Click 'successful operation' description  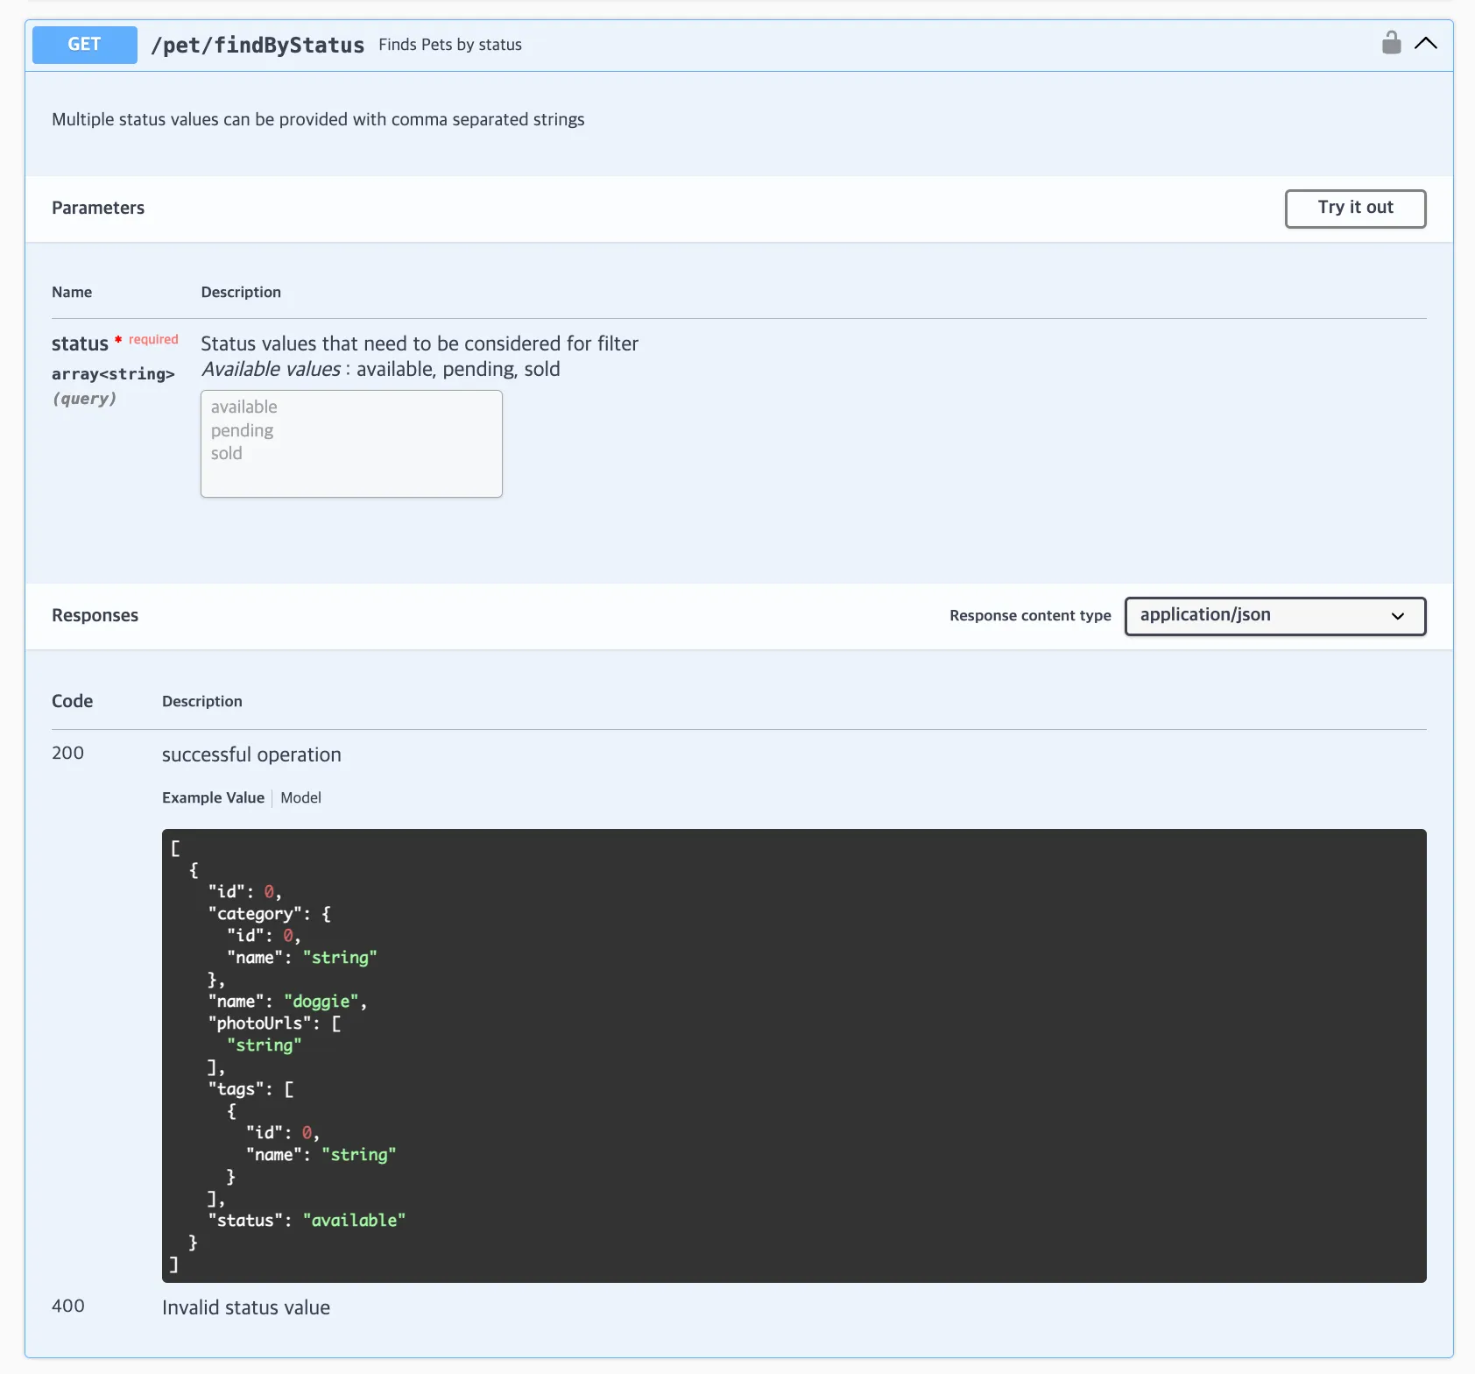tap(251, 754)
